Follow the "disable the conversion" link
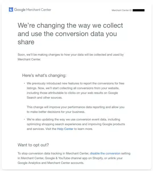This screenshot has height=171, width=153. 105,153
